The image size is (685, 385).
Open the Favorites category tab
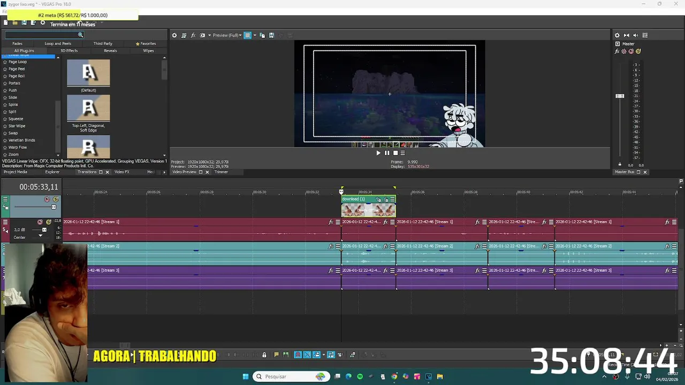[146, 43]
